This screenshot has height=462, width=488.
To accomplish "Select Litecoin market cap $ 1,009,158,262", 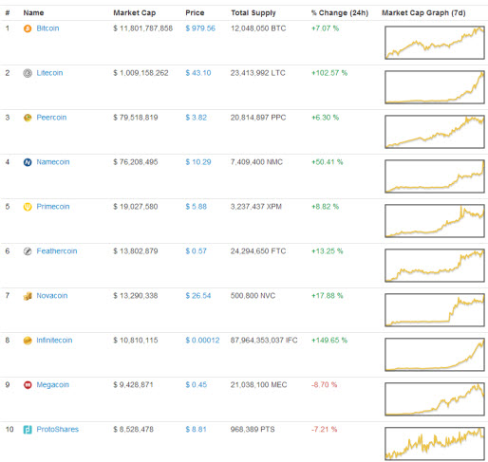I will coord(141,73).
